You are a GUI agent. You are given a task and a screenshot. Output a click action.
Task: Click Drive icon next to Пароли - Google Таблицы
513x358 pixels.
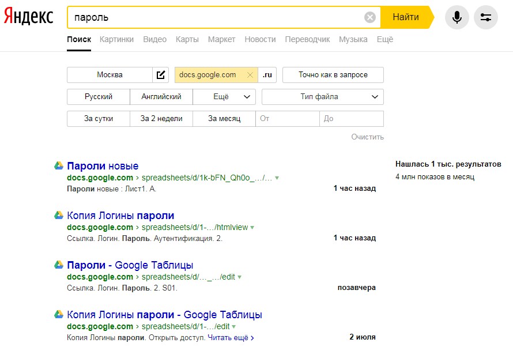tap(58, 265)
